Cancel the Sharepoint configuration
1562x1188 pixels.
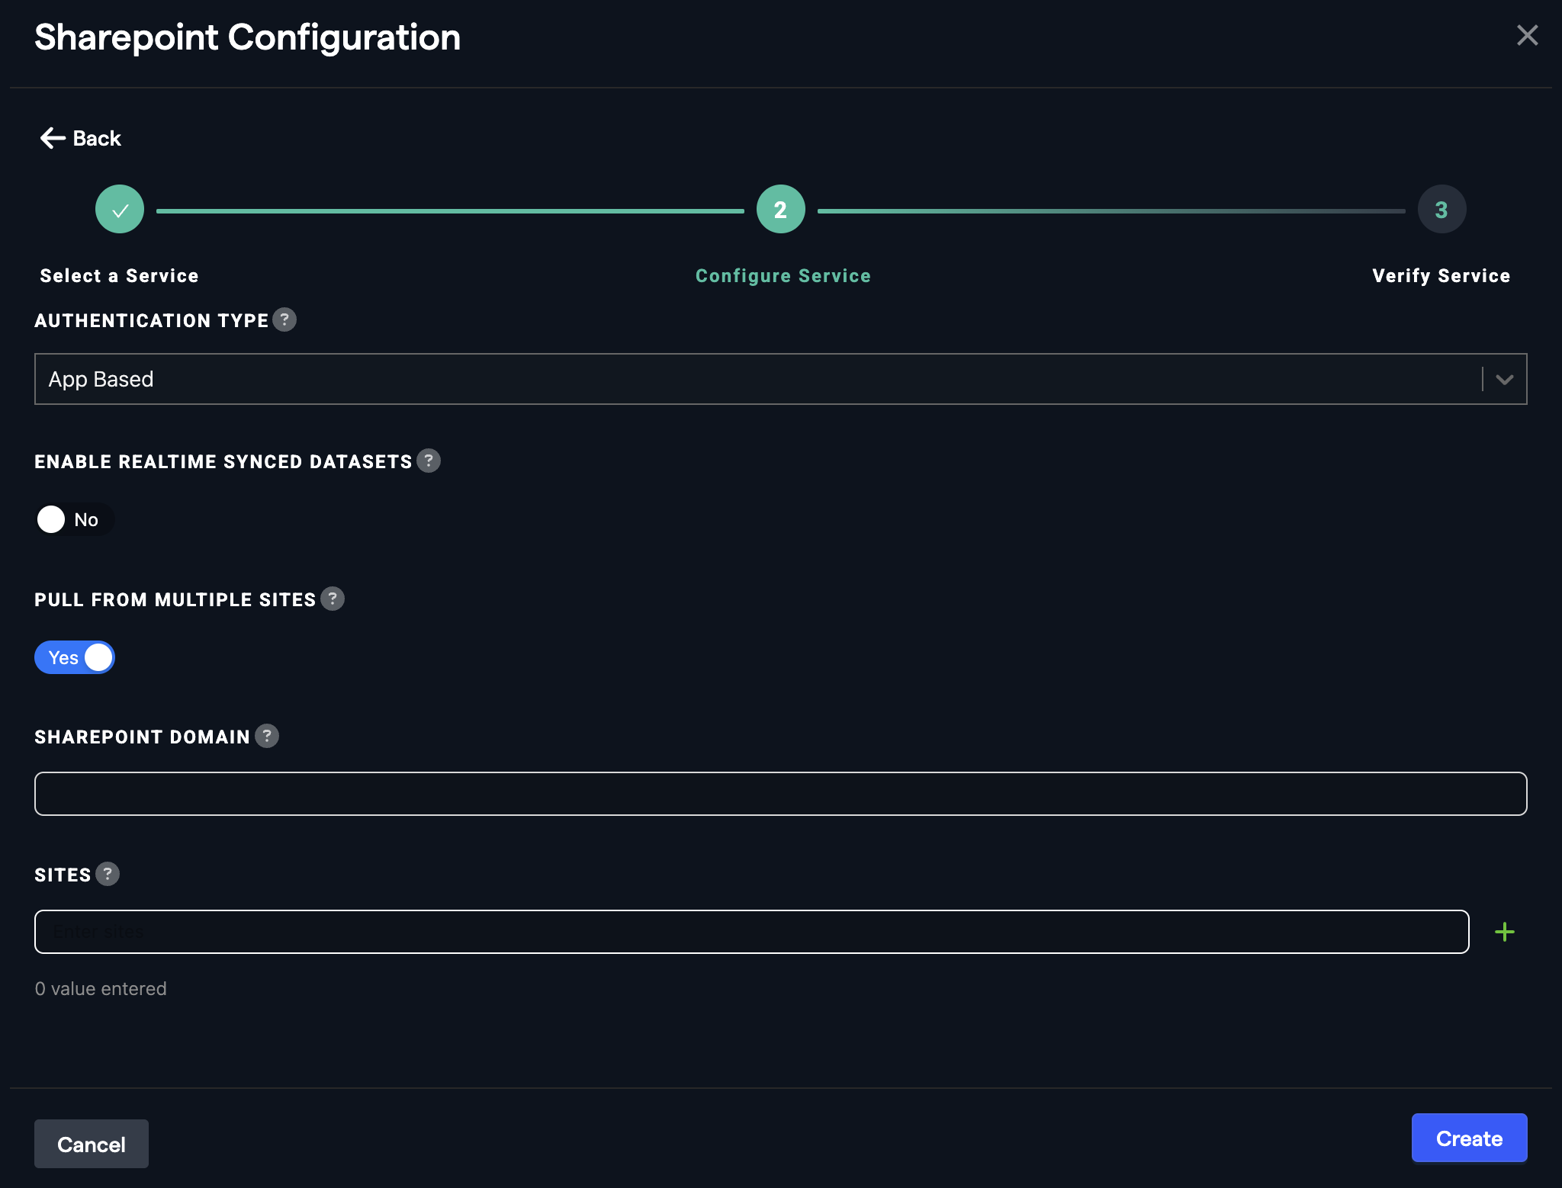[92, 1144]
